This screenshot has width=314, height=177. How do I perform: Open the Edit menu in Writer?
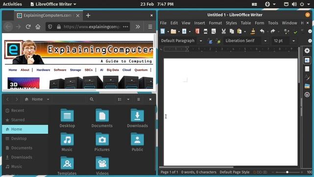[x=174, y=23]
